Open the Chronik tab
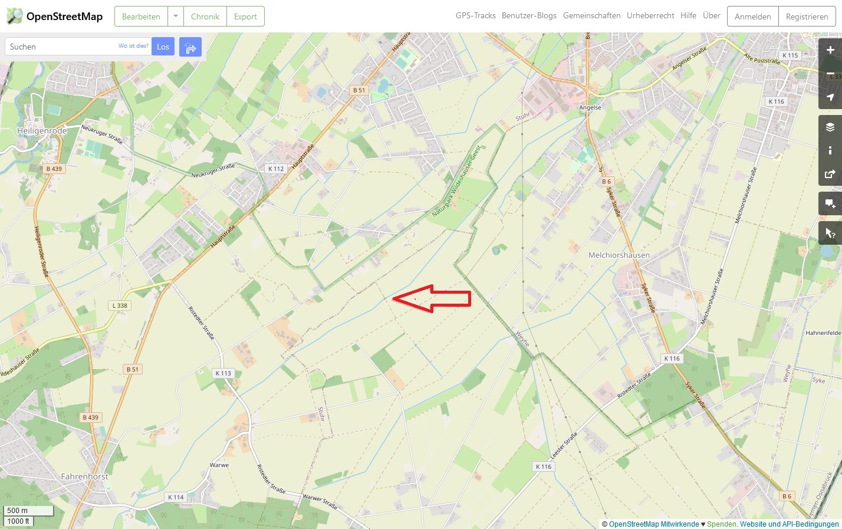This screenshot has height=529, width=842. click(205, 17)
